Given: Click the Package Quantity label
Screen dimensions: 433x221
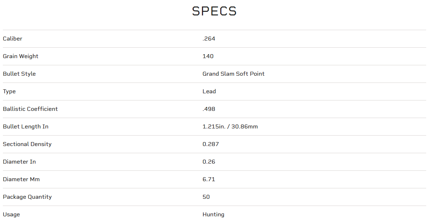Looking at the screenshot, I should point(27,197).
